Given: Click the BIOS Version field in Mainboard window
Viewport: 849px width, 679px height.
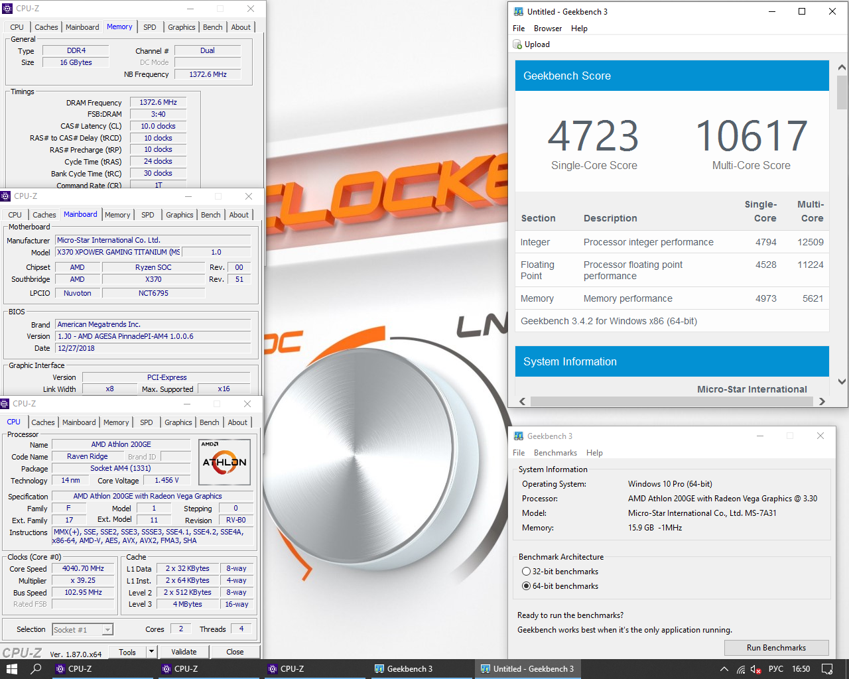Looking at the screenshot, I should point(153,336).
